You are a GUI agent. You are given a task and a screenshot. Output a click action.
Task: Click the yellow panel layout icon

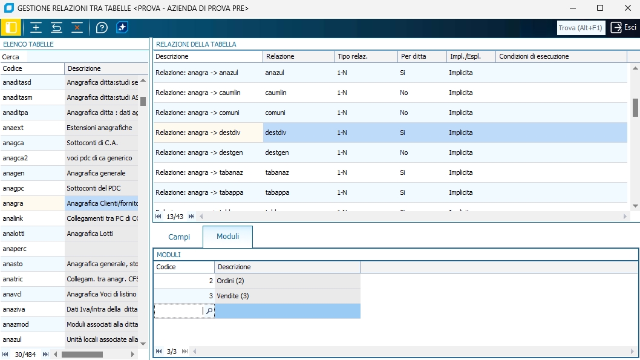pos(11,27)
